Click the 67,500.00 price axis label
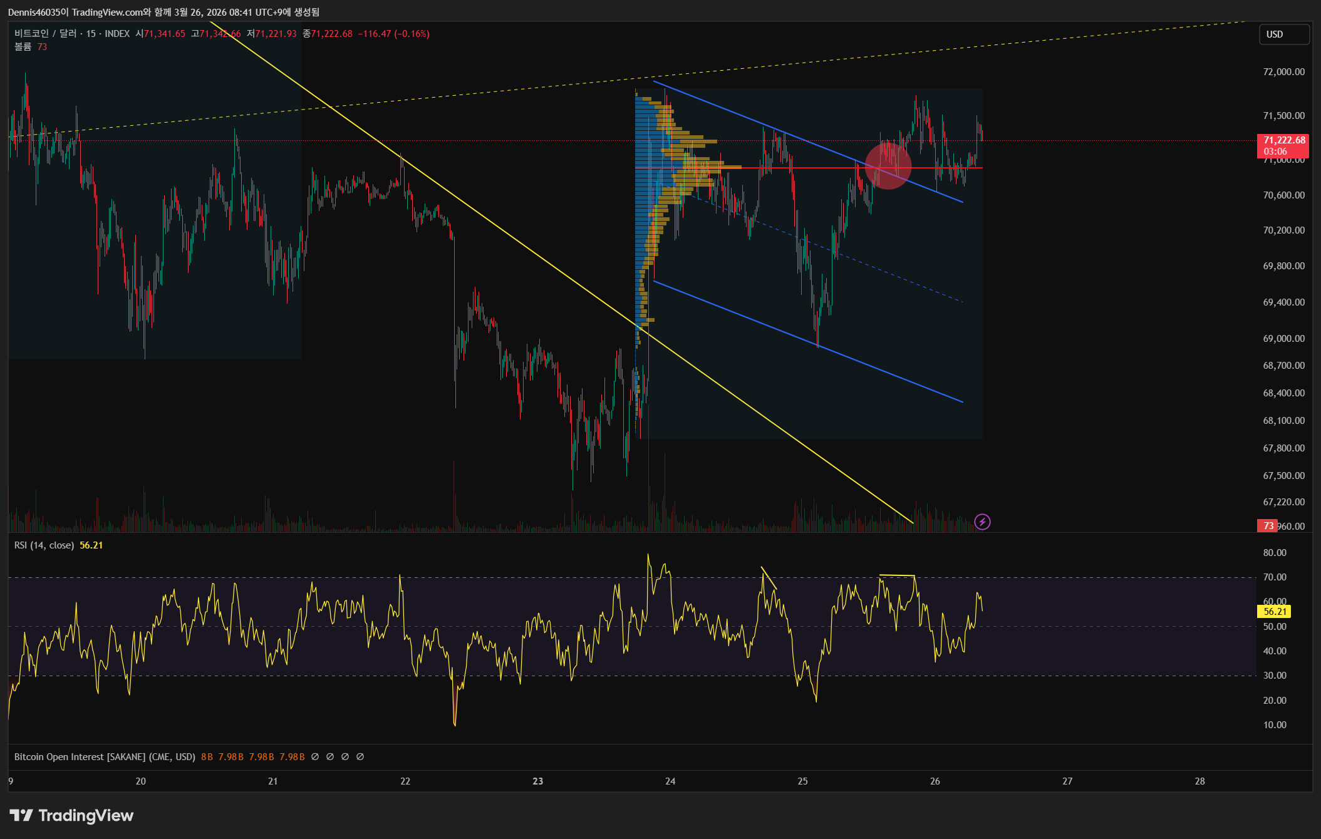The width and height of the screenshot is (1321, 839). 1283,476
